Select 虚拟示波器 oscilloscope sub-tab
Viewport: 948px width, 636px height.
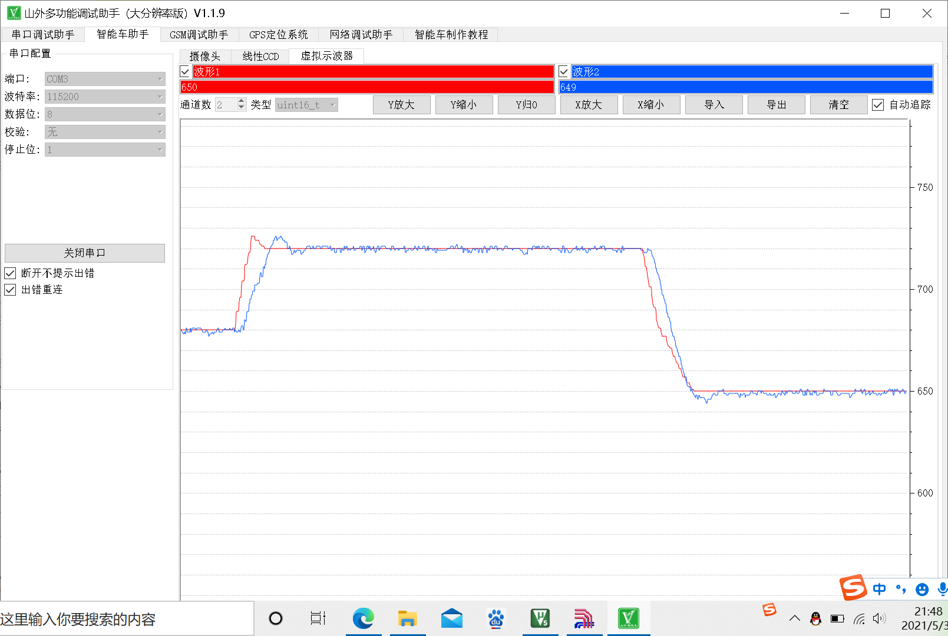[327, 56]
